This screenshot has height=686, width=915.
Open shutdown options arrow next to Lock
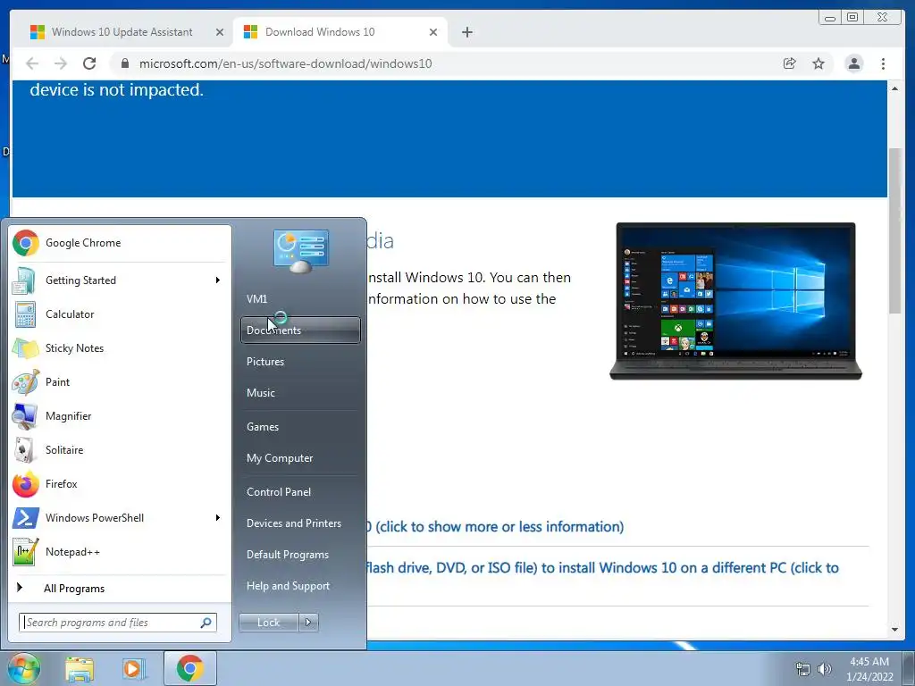coord(308,623)
